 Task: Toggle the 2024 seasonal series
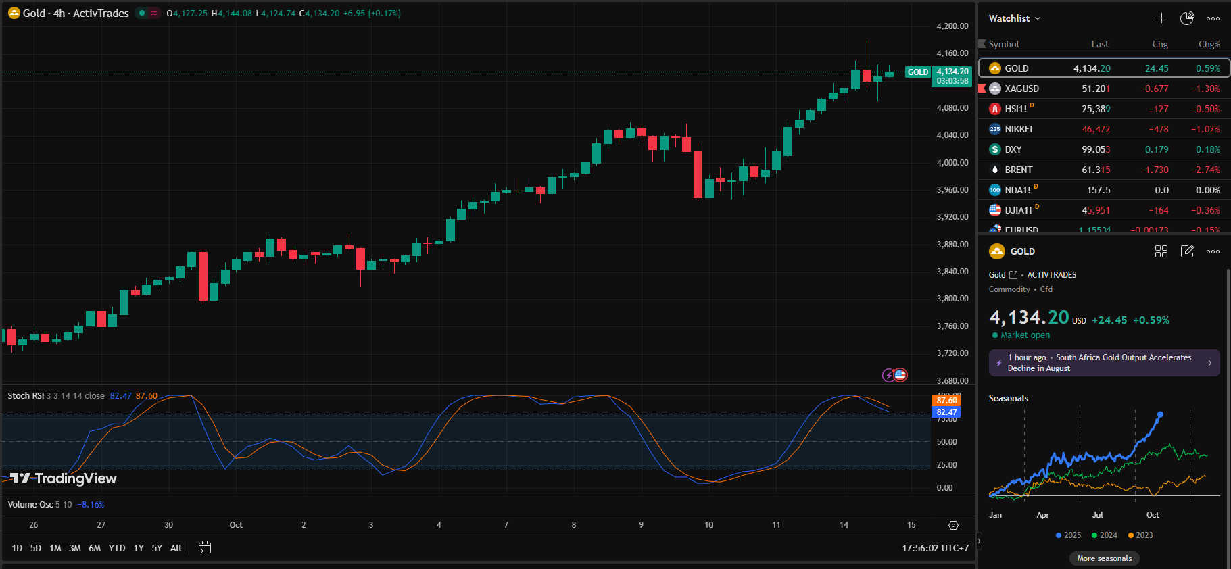click(1104, 535)
